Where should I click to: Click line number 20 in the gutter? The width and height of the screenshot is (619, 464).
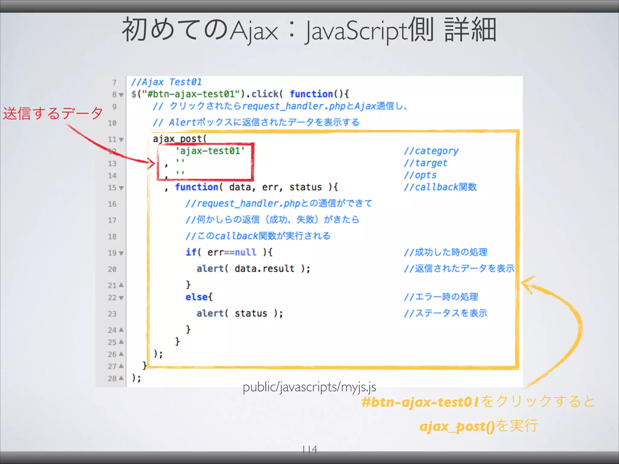click(x=112, y=269)
